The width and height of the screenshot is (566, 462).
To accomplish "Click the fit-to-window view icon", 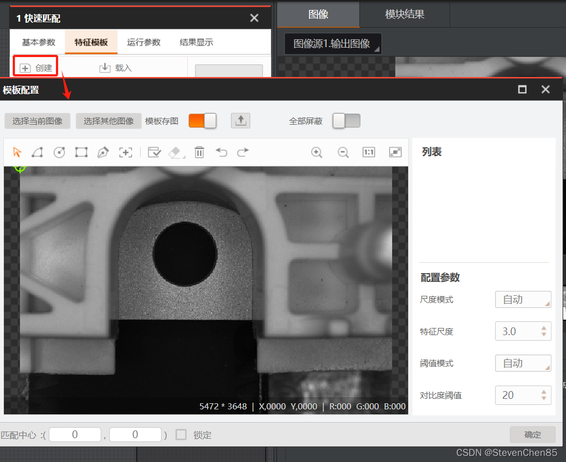I will [395, 152].
